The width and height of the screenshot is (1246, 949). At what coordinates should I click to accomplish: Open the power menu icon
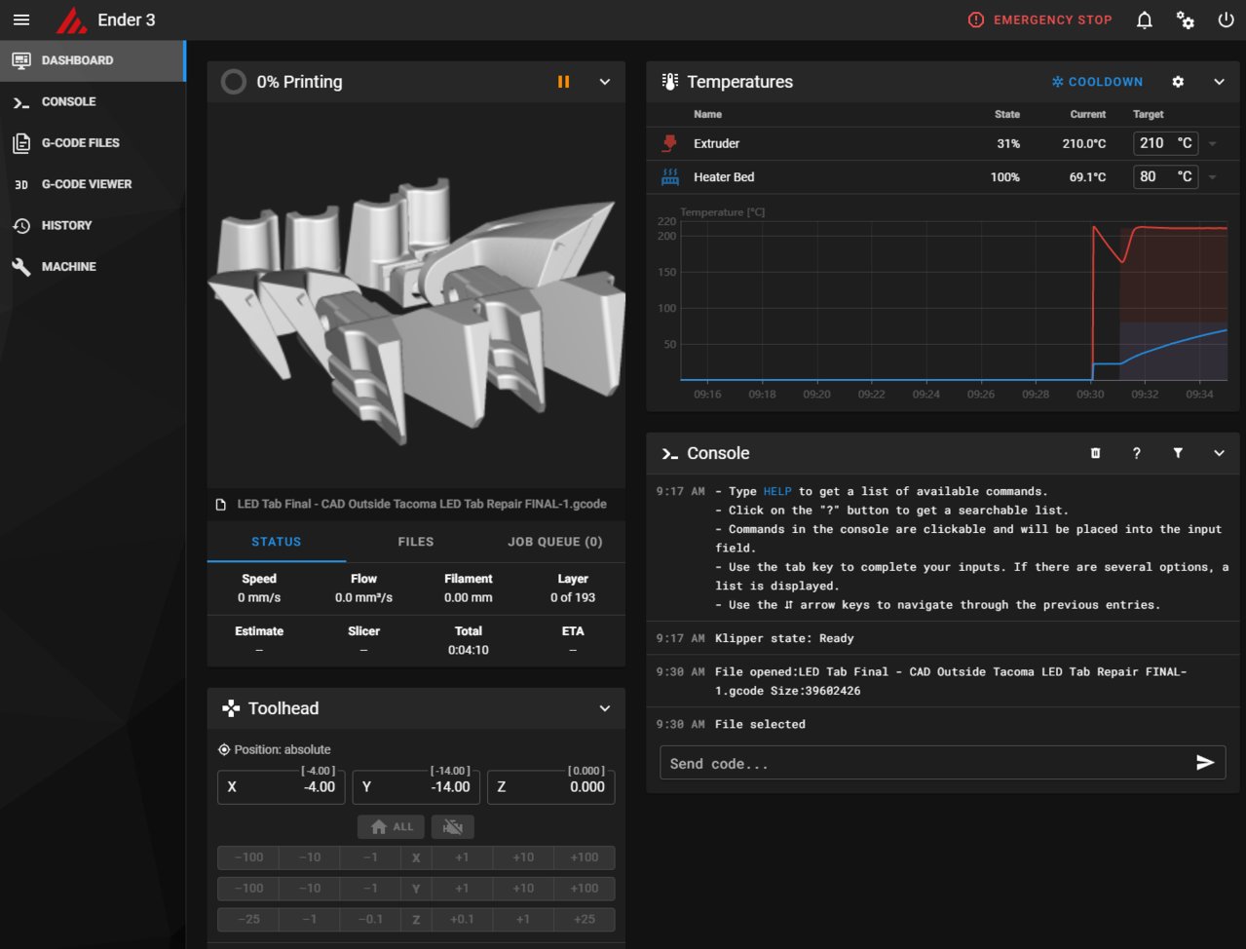point(1227,19)
